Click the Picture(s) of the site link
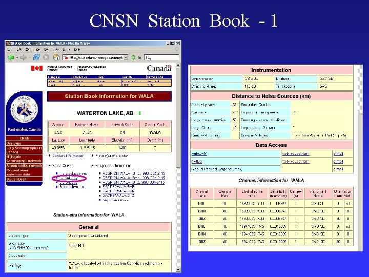The width and height of the screenshot is (369, 277). pos(112,156)
